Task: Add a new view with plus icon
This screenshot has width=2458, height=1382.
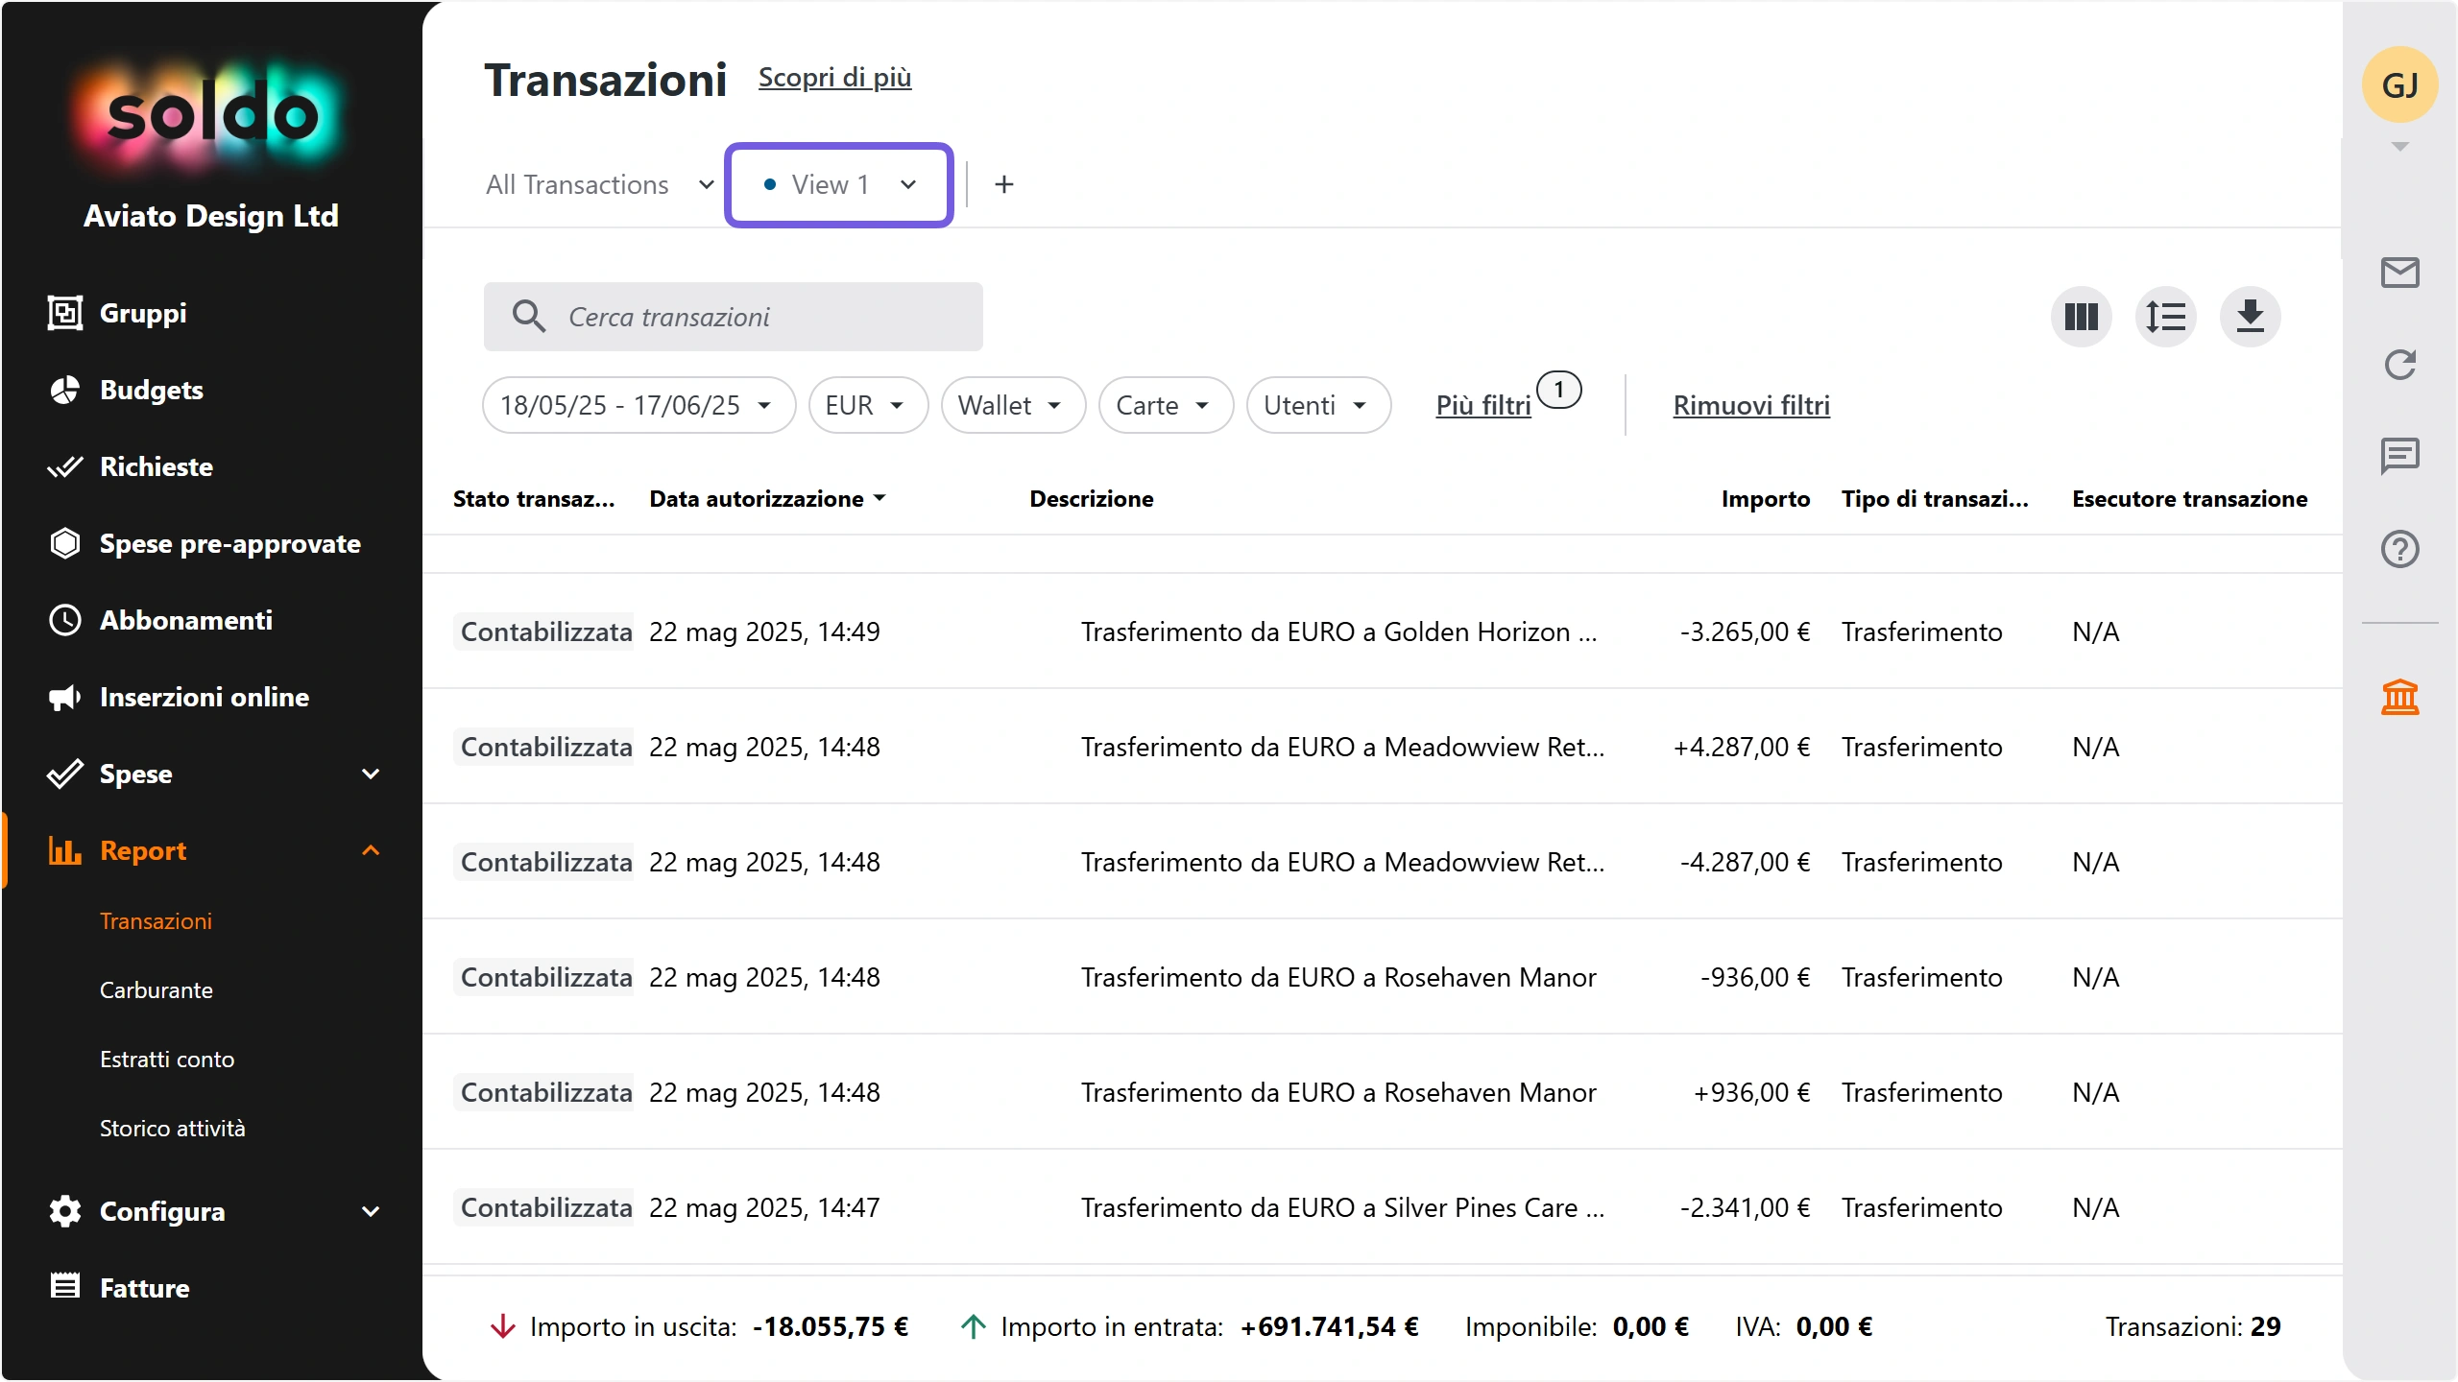Action: tap(1003, 184)
